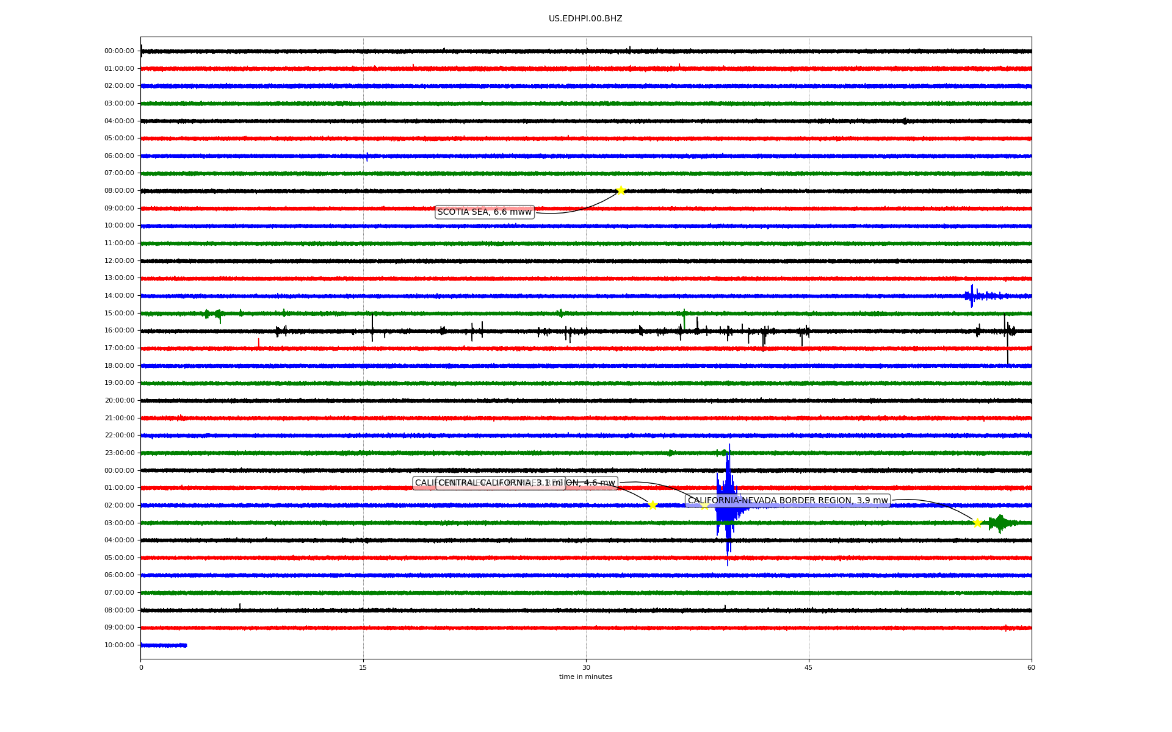
Task: Click the 18:00:00 row time label
Action: coord(119,366)
